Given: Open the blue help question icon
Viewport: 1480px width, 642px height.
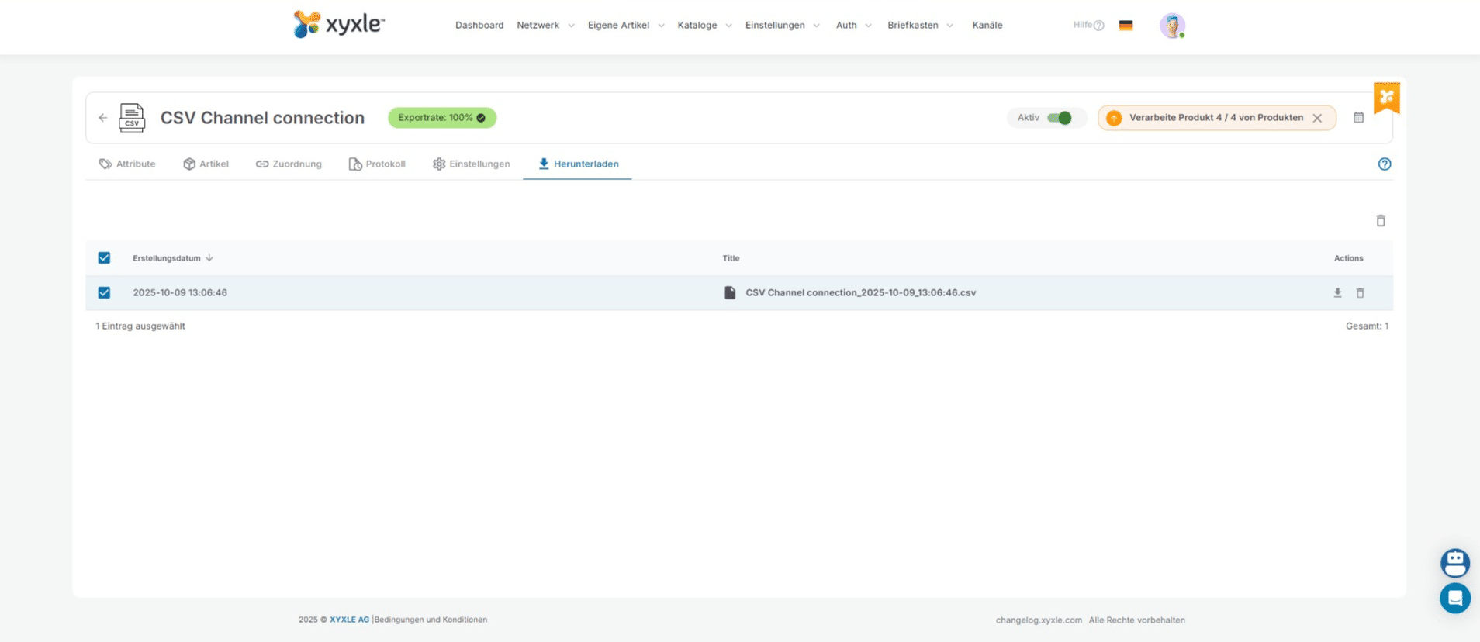Looking at the screenshot, I should pos(1385,164).
